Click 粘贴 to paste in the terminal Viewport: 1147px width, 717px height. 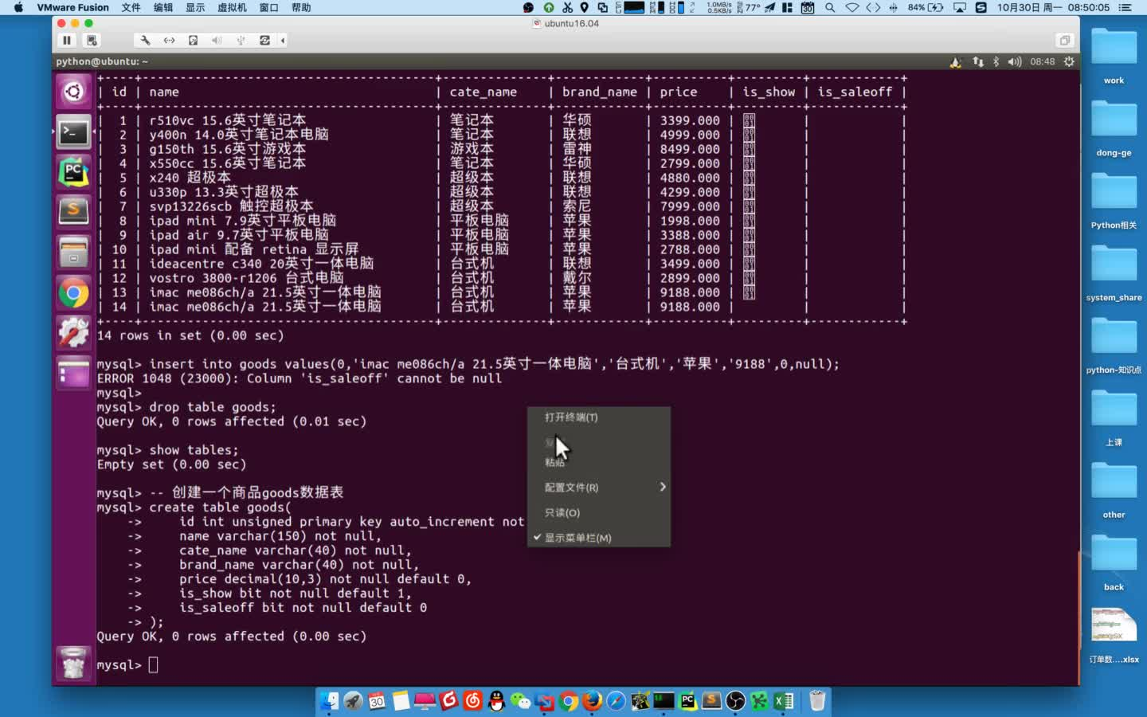pyautogui.click(x=554, y=462)
